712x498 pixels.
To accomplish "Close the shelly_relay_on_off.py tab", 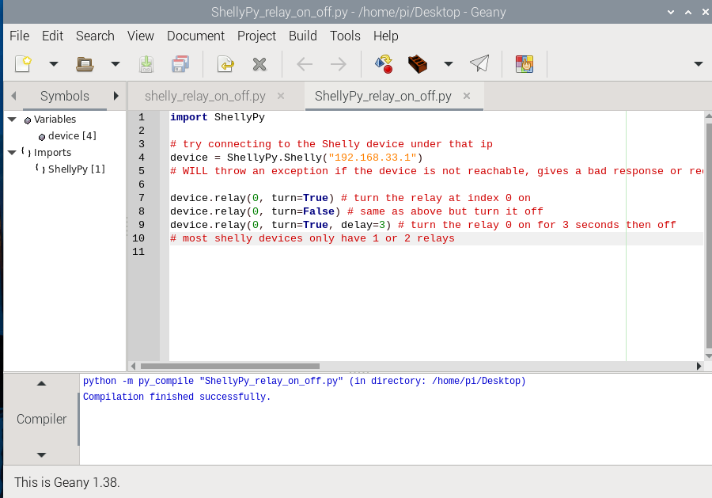I will pyautogui.click(x=281, y=96).
